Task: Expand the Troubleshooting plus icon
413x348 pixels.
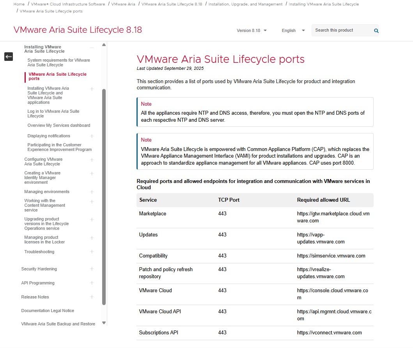Action: [x=92, y=252]
